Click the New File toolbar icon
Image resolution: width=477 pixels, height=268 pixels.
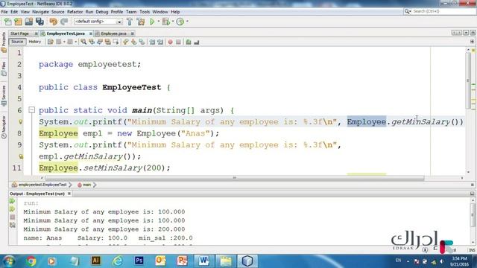point(7,22)
